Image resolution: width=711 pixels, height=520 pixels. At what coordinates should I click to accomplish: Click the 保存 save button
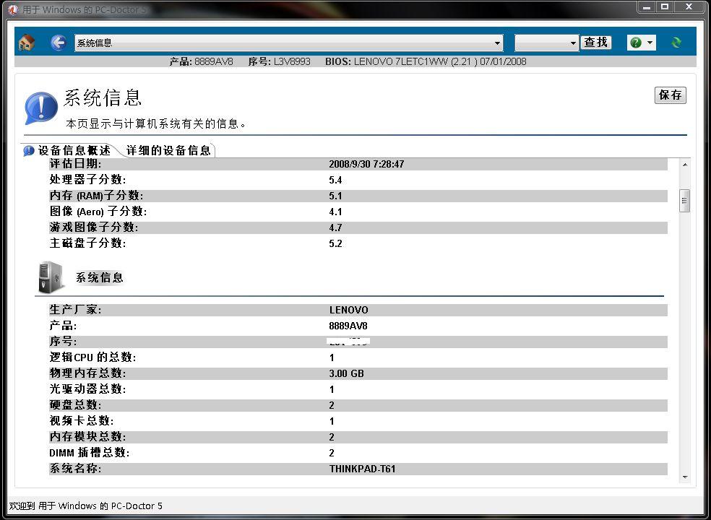[x=671, y=95]
